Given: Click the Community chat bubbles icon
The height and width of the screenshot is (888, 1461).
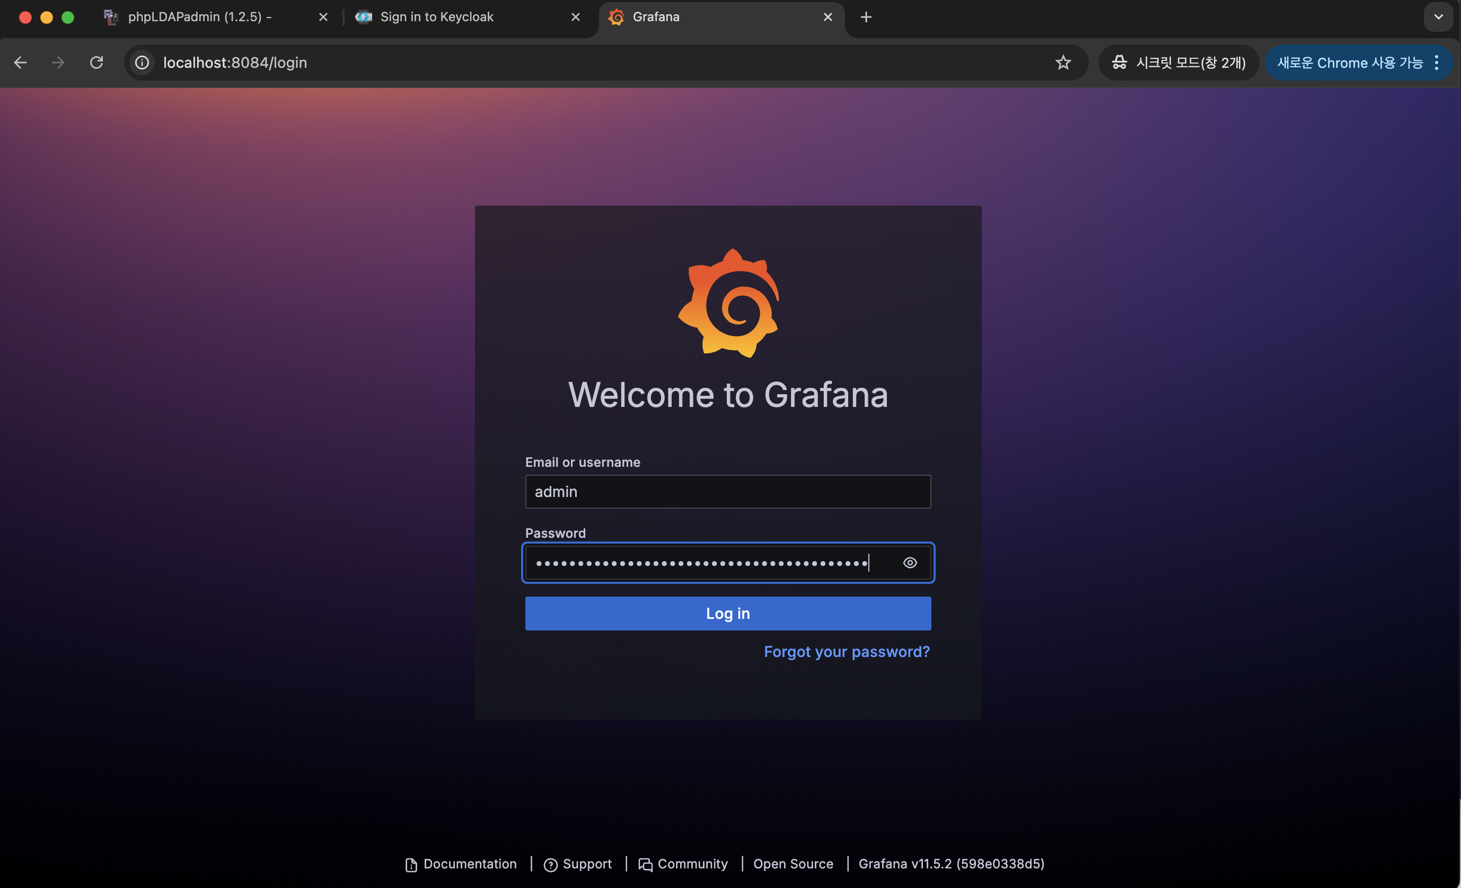Looking at the screenshot, I should pos(645,865).
